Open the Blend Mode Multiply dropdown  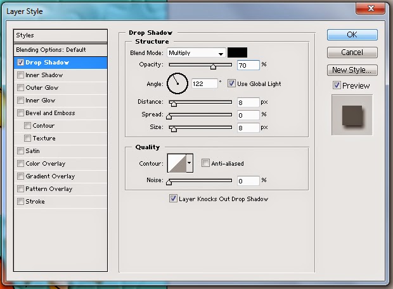(196, 52)
